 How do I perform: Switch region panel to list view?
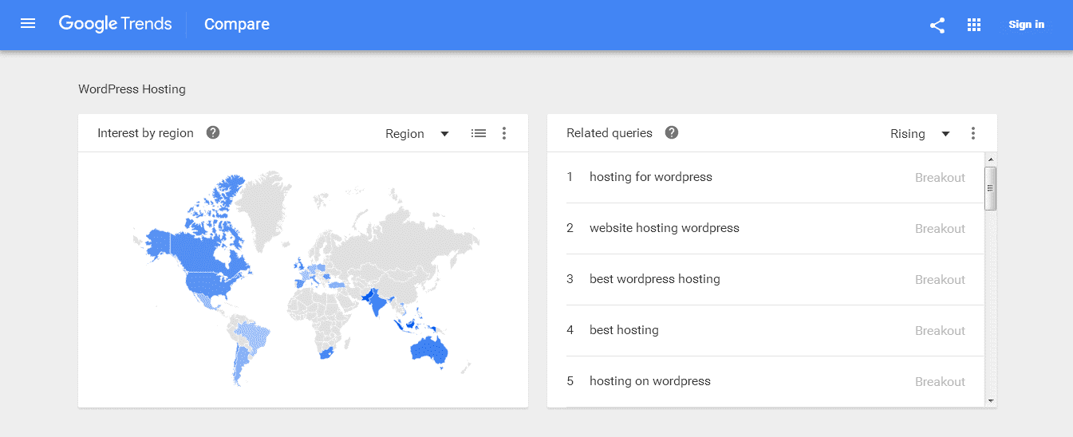tap(479, 133)
